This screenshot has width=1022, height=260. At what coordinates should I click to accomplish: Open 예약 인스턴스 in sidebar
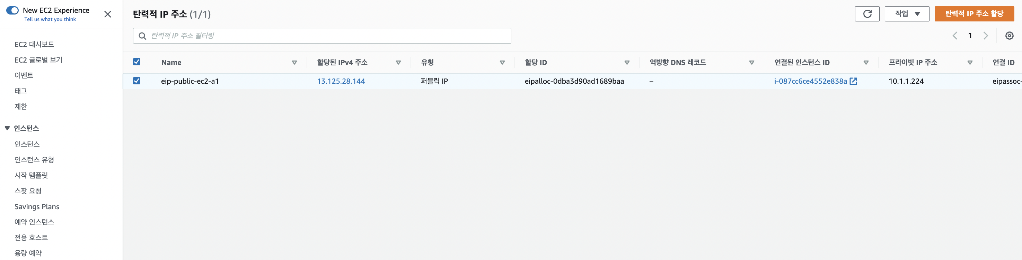(34, 222)
